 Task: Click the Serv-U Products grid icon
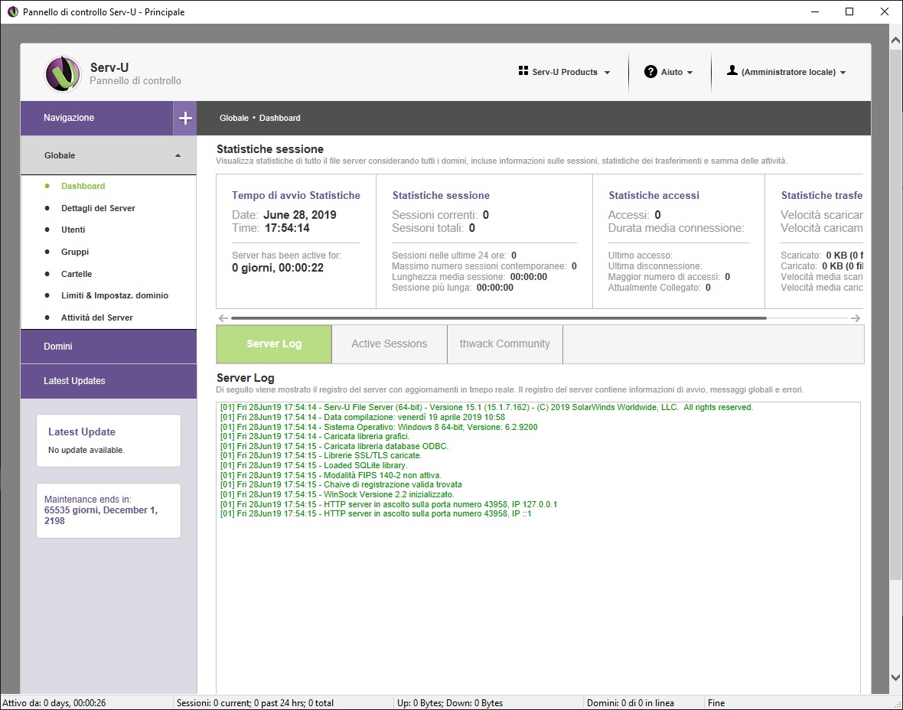pyautogui.click(x=523, y=71)
